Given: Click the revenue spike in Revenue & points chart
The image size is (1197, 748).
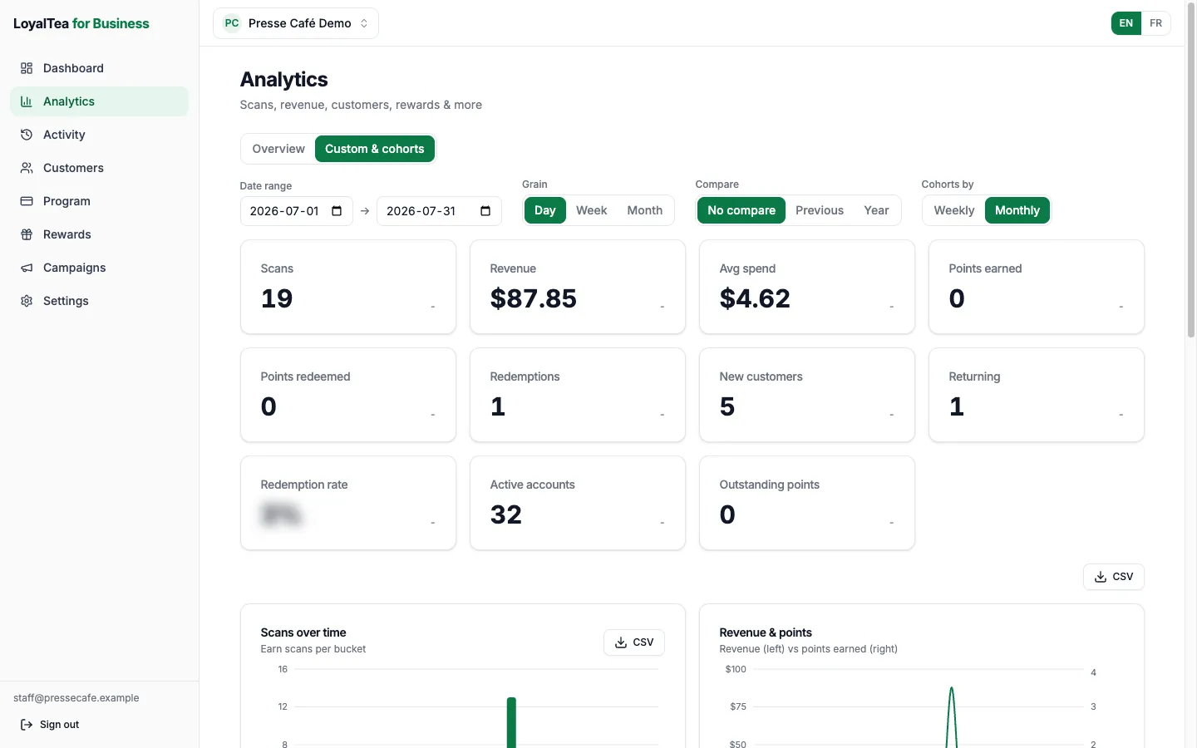Looking at the screenshot, I should tap(952, 716).
